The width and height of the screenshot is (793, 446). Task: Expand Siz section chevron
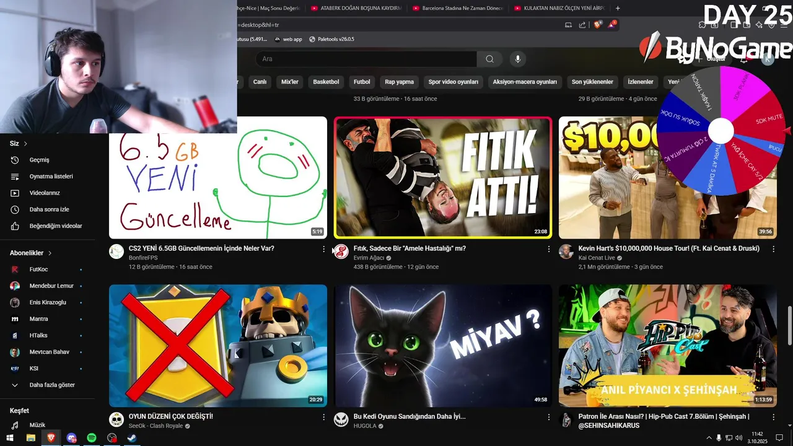click(25, 144)
